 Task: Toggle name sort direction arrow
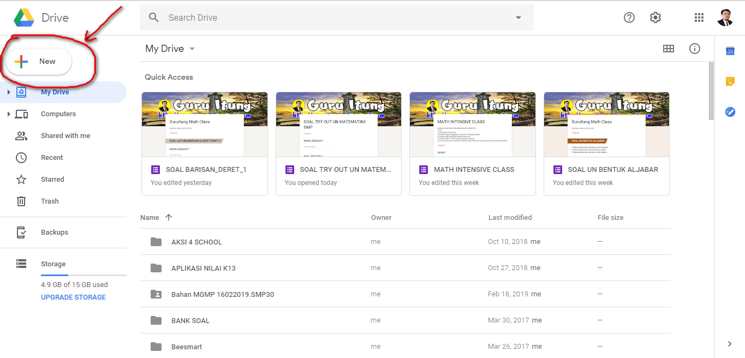[x=169, y=217]
